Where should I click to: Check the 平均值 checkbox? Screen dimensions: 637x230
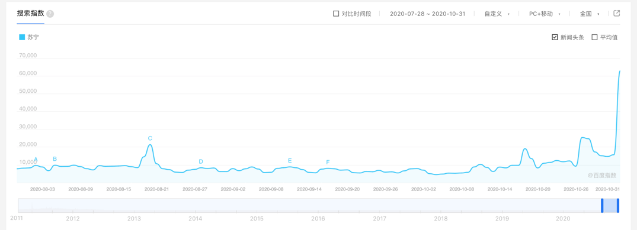click(x=594, y=37)
